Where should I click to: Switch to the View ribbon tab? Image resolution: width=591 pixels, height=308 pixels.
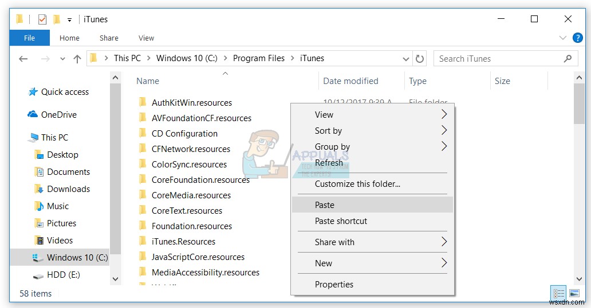146,38
